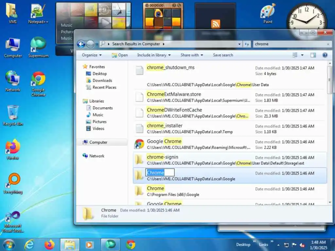This screenshot has width=335, height=251.
Task: Change view with the view icon button
Action: pos(295,55)
